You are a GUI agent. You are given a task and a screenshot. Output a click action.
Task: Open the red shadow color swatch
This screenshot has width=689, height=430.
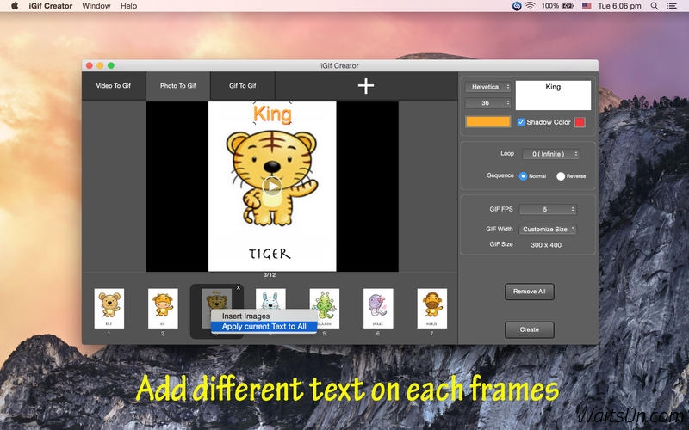point(580,122)
